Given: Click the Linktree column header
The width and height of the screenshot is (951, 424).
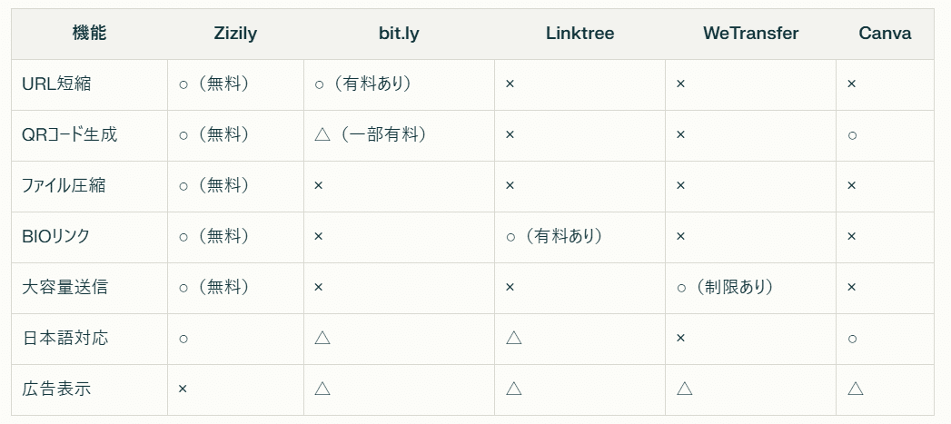Looking at the screenshot, I should click(x=580, y=34).
